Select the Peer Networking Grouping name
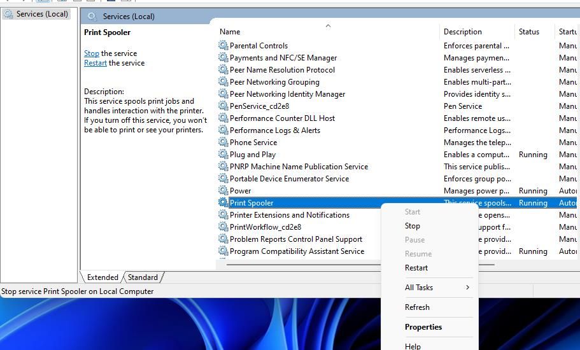Image resolution: width=580 pixels, height=350 pixels. (x=274, y=82)
